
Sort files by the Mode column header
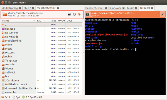[61, 20]
